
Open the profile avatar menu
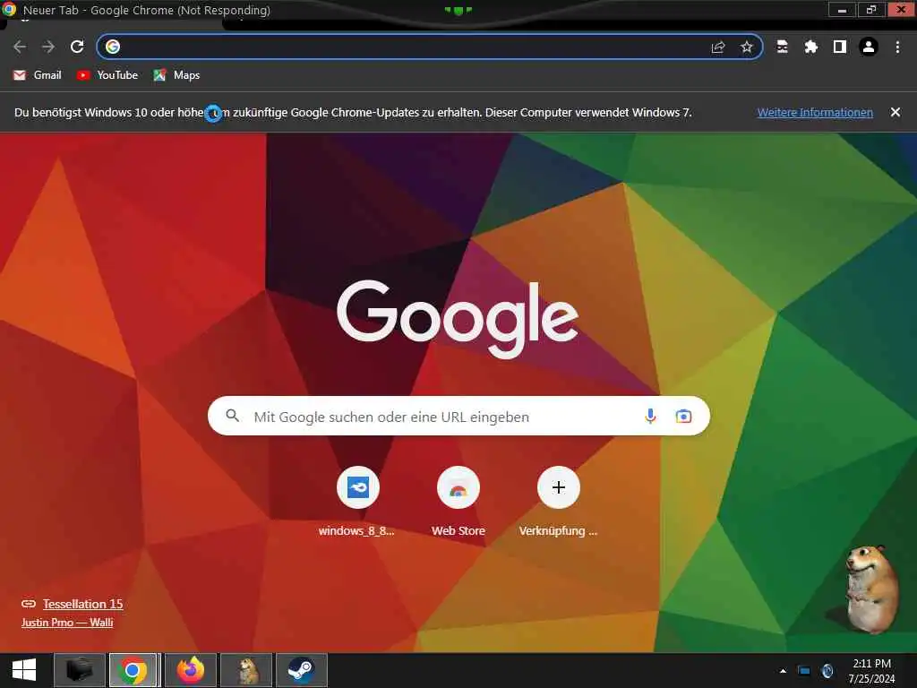(869, 47)
